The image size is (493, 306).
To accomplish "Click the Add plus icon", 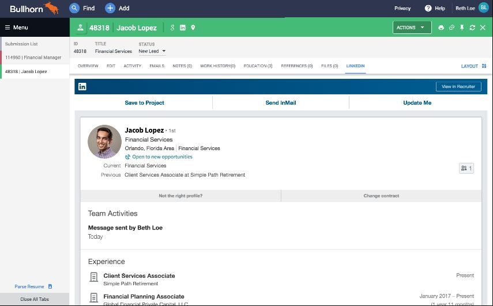I will tap(110, 8).
